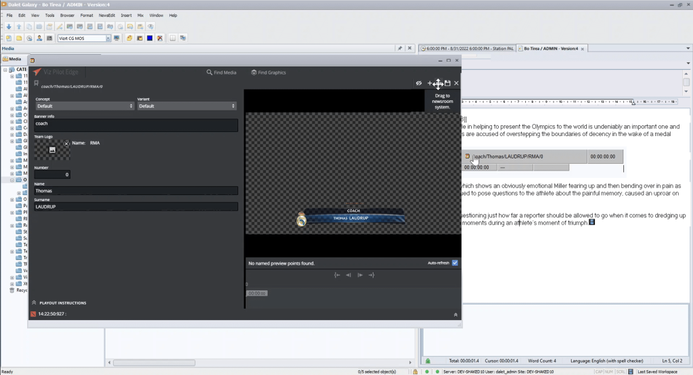Remove the team logo with X icon
This screenshot has height=375, width=693.
tap(66, 144)
